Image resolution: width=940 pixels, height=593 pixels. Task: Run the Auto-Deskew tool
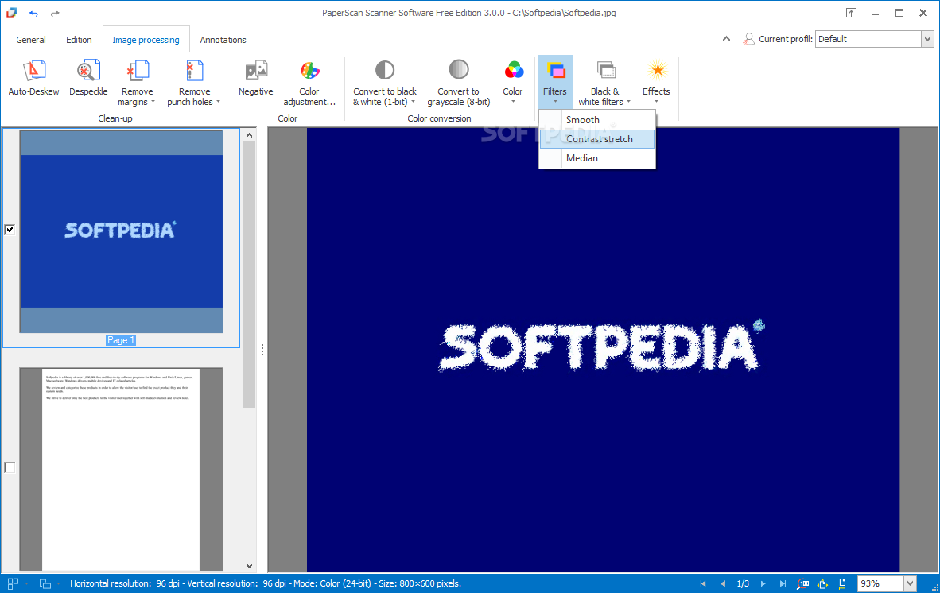pyautogui.click(x=33, y=78)
